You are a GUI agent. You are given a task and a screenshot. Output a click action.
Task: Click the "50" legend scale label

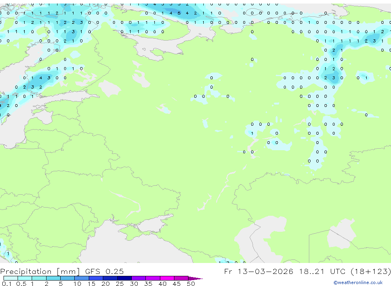(191, 284)
